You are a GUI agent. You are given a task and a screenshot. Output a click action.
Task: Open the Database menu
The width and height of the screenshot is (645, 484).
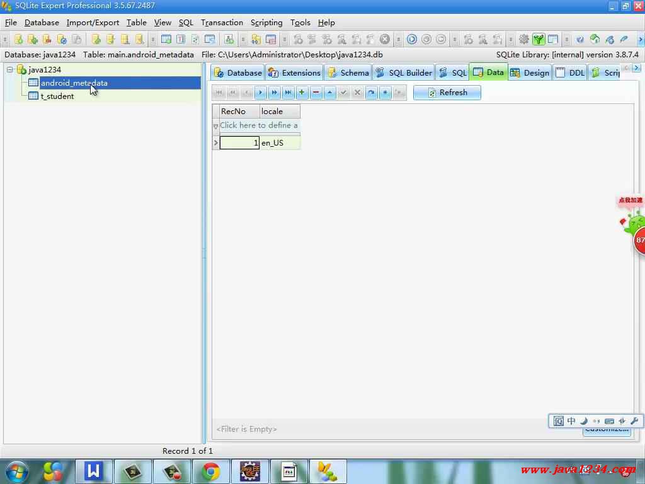click(x=42, y=23)
